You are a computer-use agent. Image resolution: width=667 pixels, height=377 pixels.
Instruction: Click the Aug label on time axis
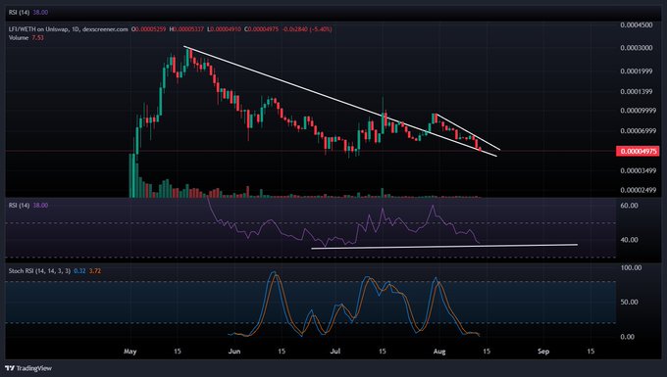439,352
